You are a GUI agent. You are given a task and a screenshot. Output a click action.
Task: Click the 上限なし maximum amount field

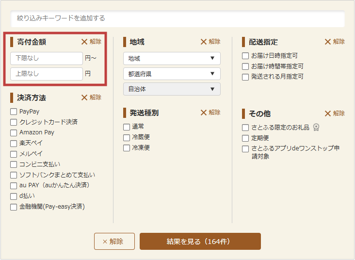pyautogui.click(x=47, y=74)
